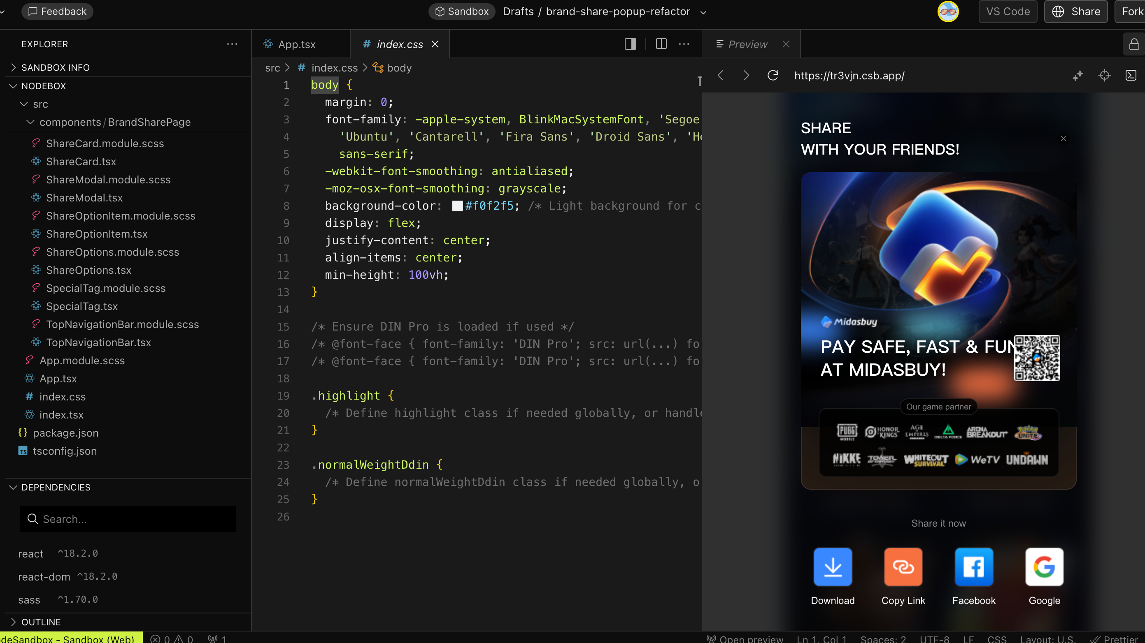Select the index.css editor tab

point(400,44)
